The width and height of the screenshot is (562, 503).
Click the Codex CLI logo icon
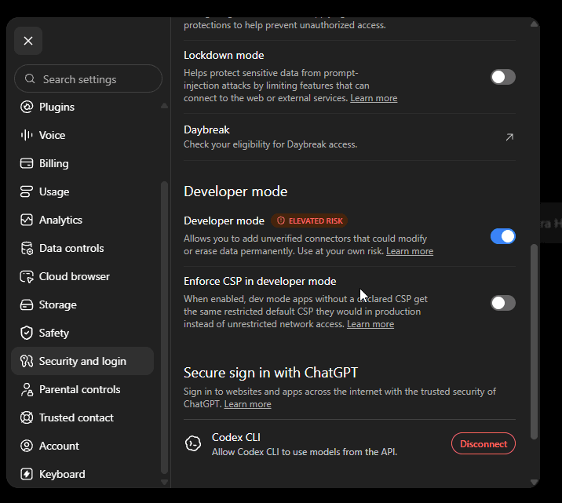pos(193,444)
